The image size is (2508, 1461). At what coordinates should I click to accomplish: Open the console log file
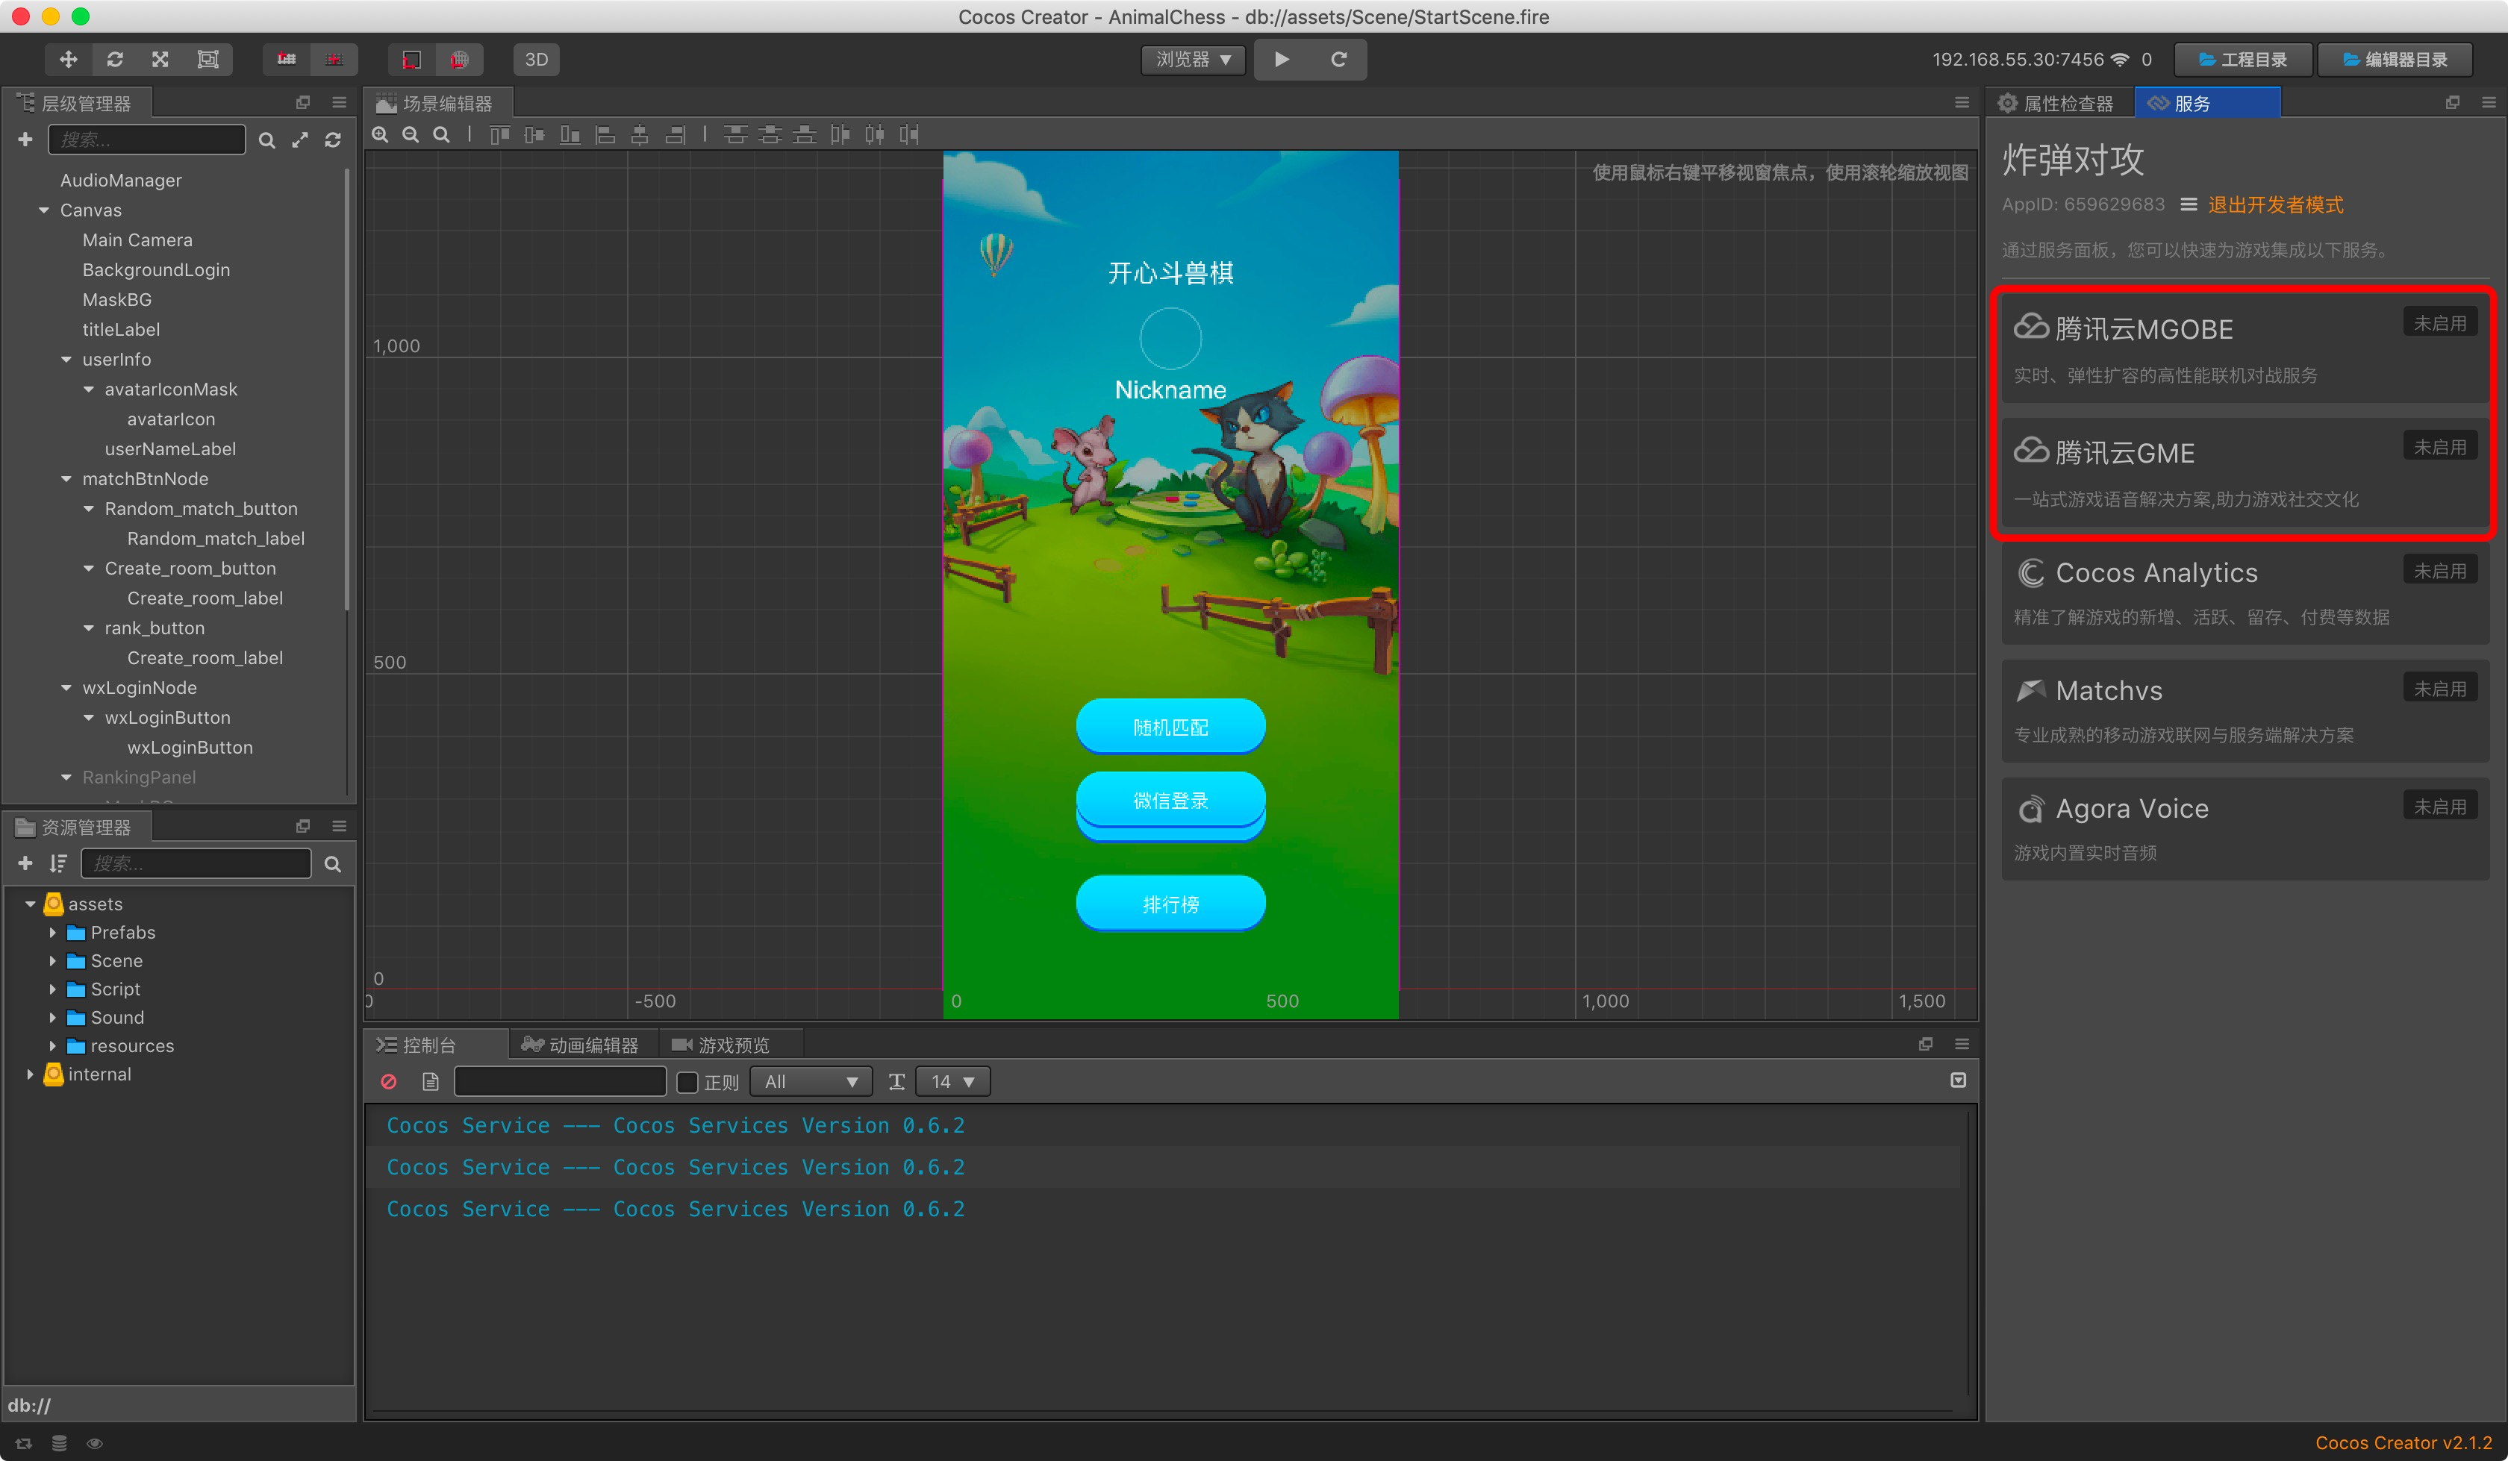click(x=430, y=1082)
